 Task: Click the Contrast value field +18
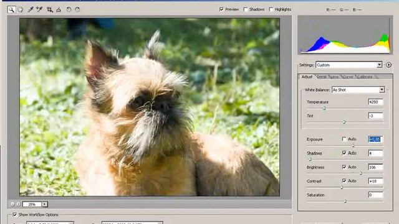click(375, 181)
